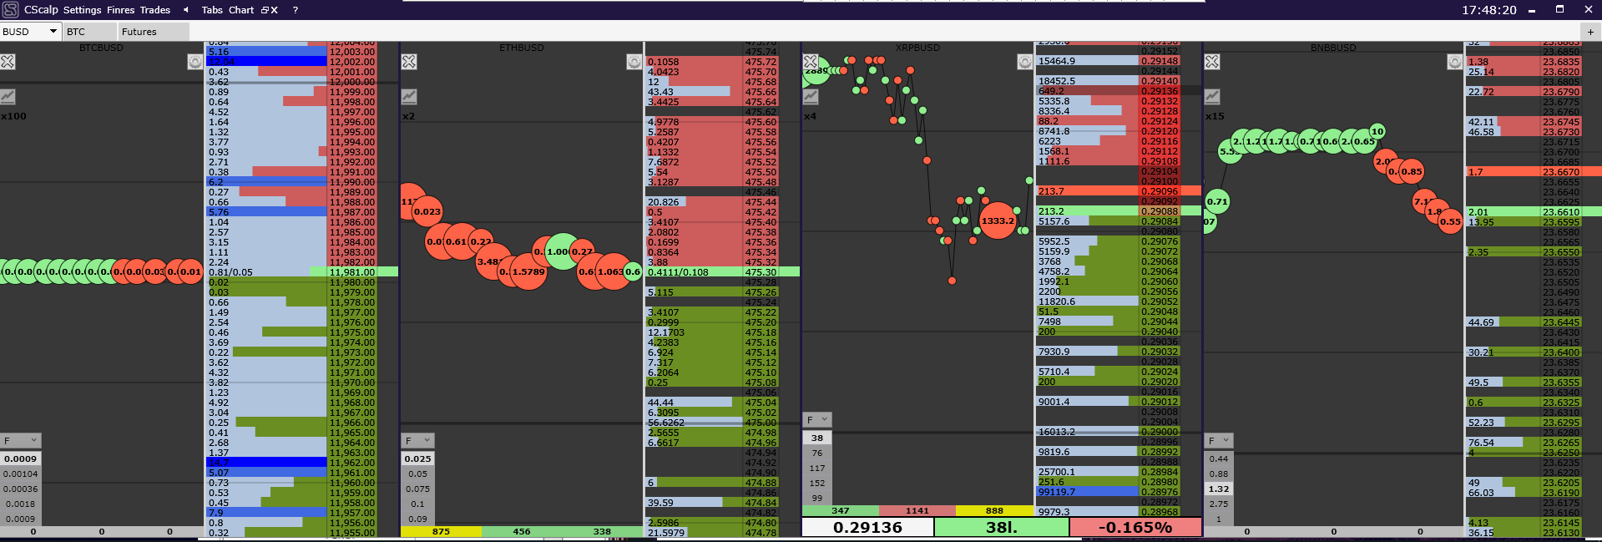Select 2.75 working volume in BNBBUSD
Screen dimensions: 1602x542
point(1219,504)
